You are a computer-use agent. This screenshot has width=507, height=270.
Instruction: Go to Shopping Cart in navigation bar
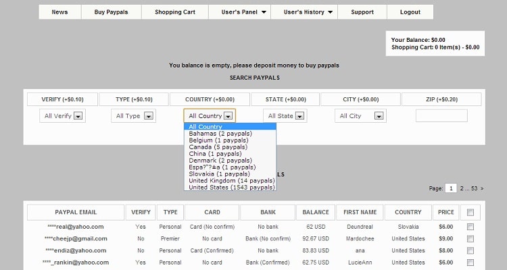click(x=175, y=12)
